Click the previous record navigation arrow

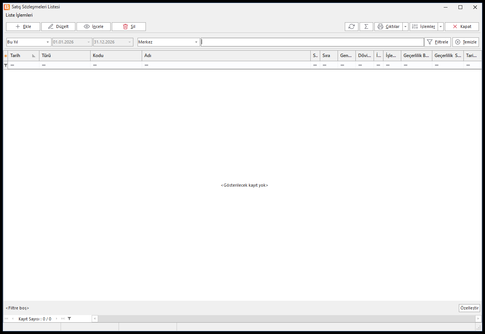click(x=13, y=319)
